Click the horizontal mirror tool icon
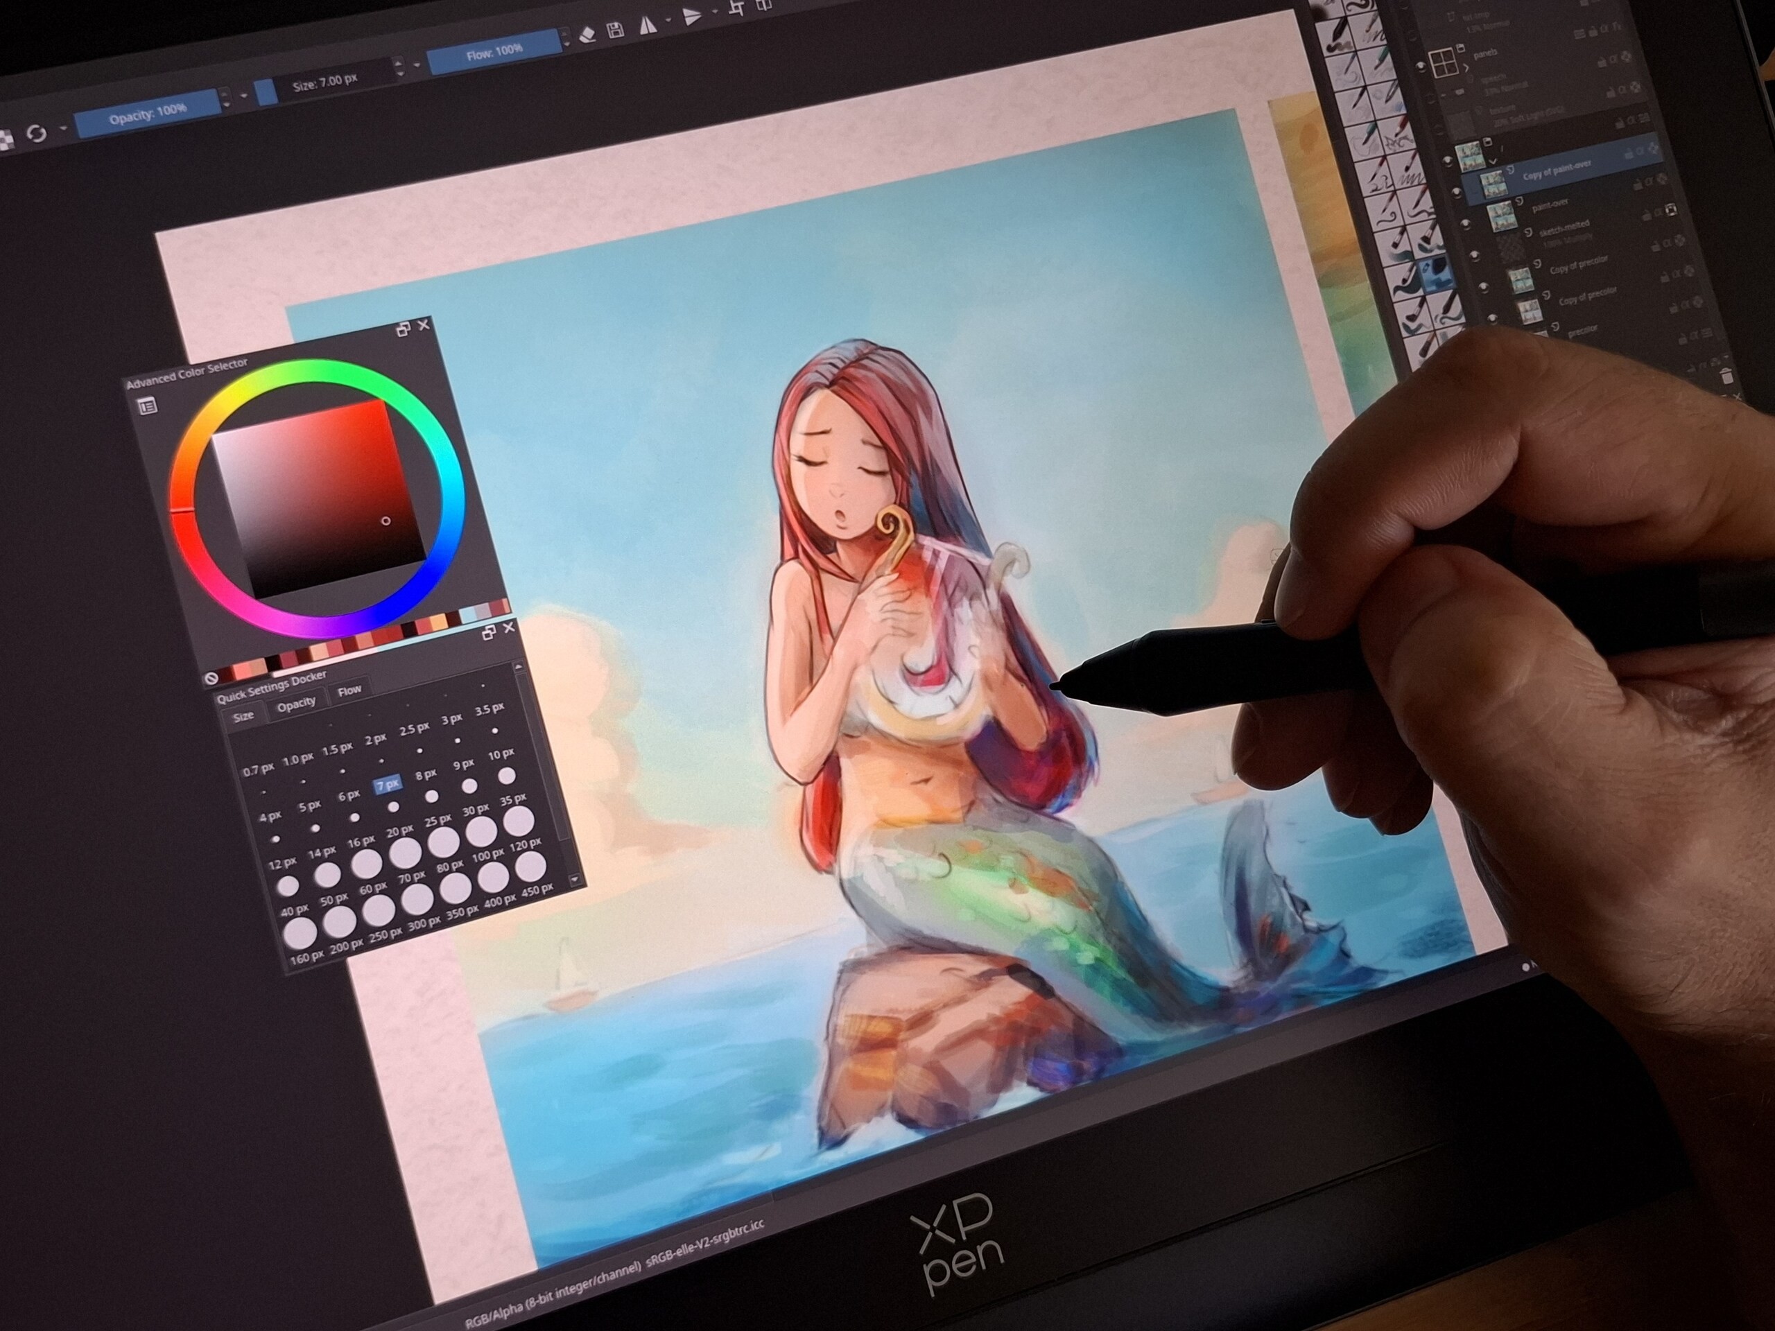1775x1331 pixels. tap(648, 26)
